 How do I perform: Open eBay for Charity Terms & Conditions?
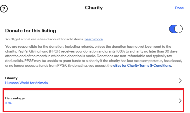[142, 66]
